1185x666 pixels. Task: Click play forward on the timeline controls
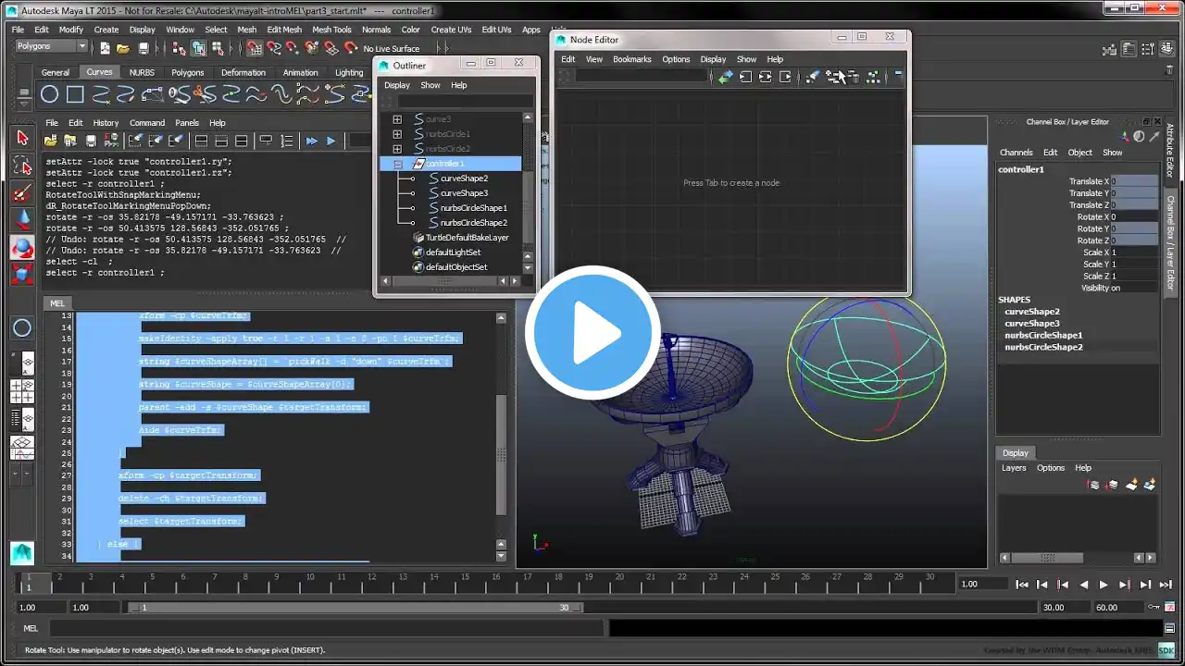point(1104,585)
